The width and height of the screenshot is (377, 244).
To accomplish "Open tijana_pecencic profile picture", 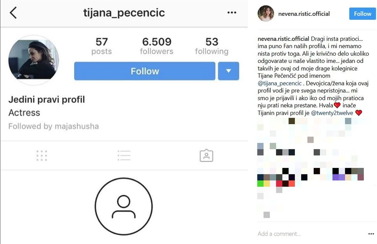I will pyautogui.click(x=34, y=60).
